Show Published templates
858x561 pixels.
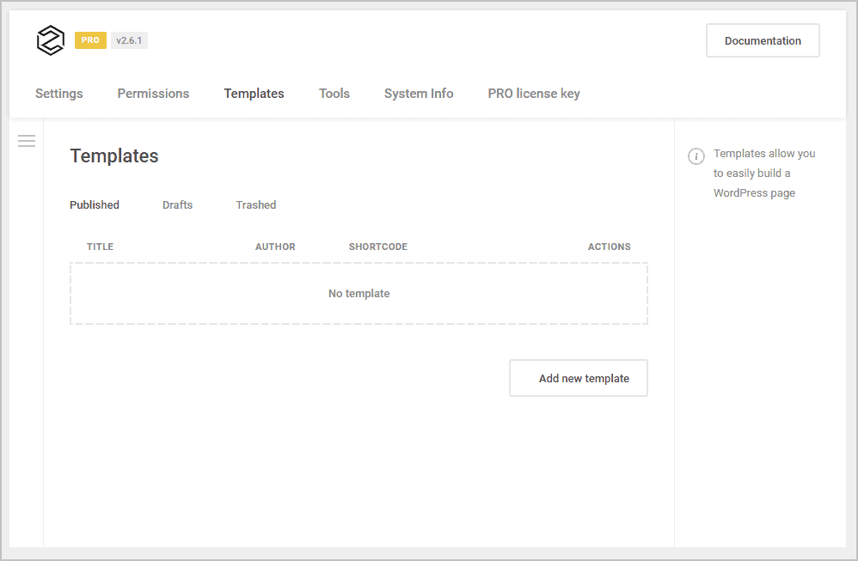tap(95, 204)
